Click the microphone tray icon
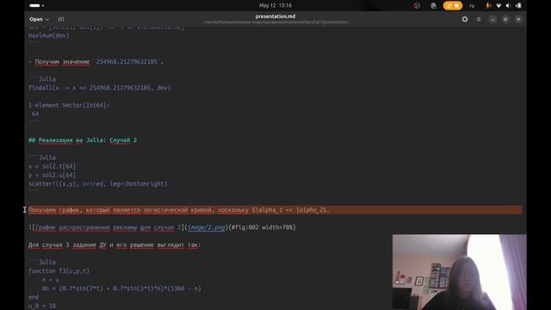 tap(488, 6)
